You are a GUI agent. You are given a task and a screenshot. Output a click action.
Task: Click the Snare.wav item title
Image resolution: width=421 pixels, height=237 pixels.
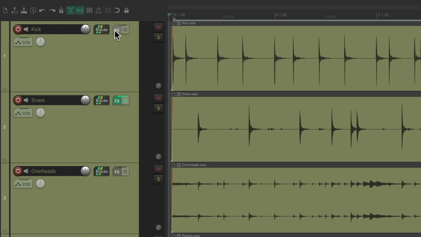(x=190, y=94)
